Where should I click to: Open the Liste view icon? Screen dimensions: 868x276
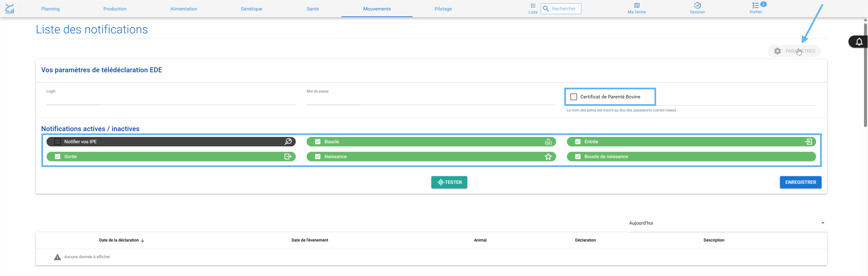point(533,5)
